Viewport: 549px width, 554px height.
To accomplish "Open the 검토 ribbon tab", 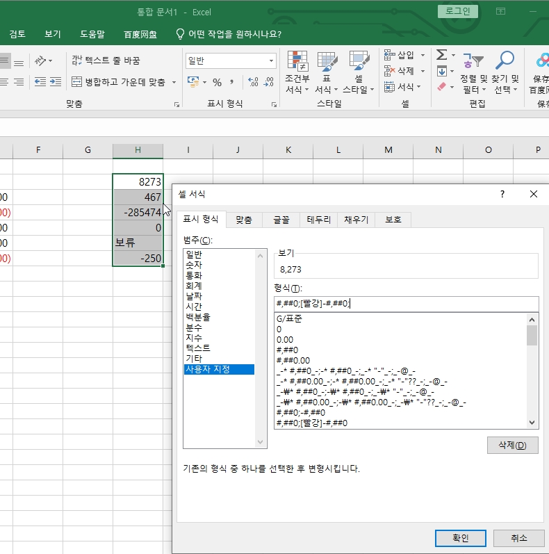I will (x=17, y=34).
